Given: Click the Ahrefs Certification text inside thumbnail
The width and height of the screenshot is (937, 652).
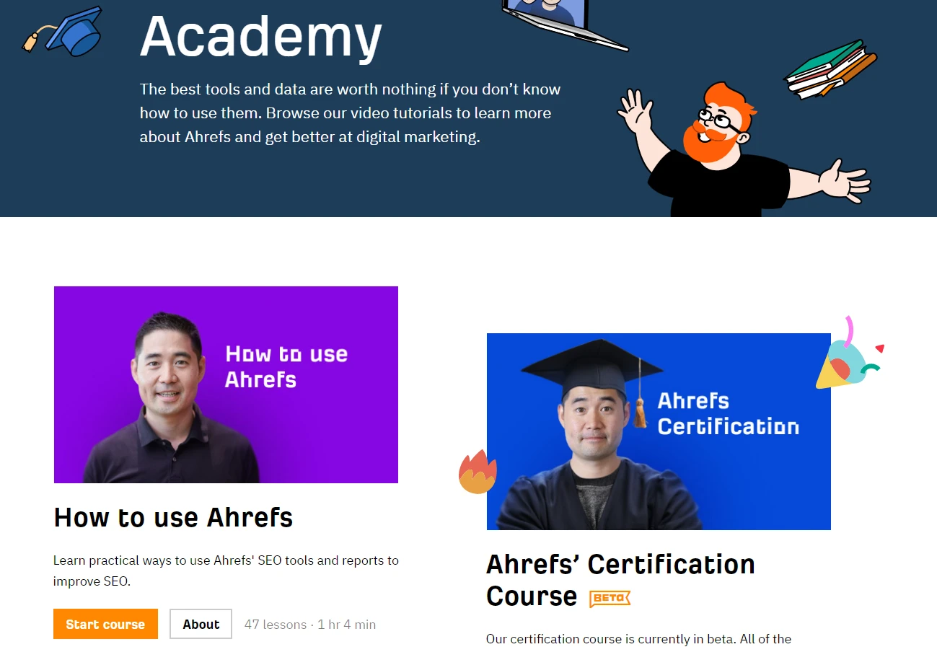Looking at the screenshot, I should click(729, 413).
